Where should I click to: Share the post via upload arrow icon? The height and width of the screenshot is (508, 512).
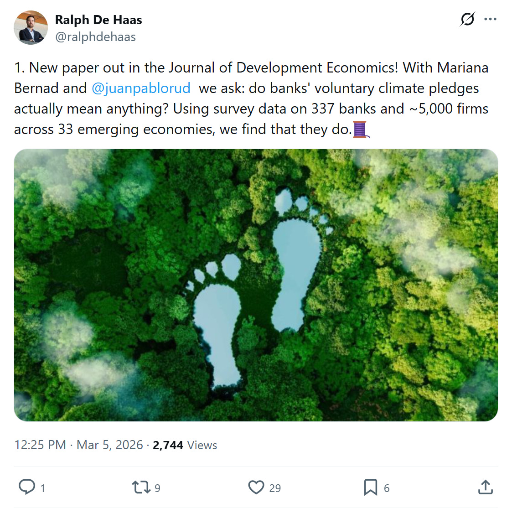pos(486,487)
